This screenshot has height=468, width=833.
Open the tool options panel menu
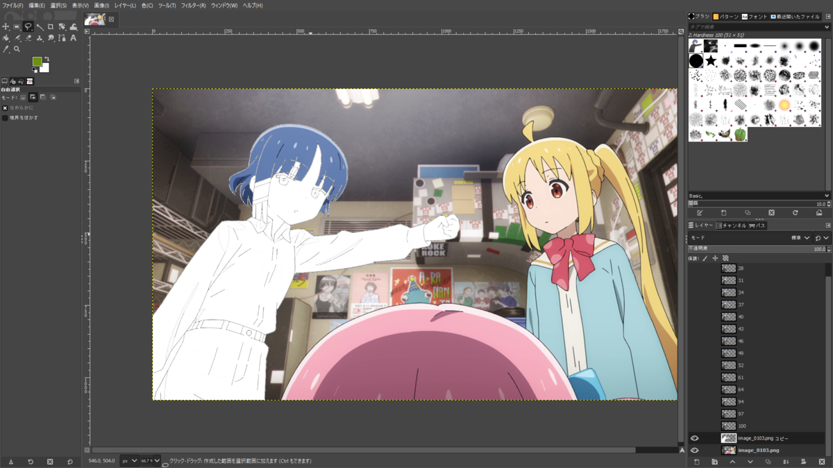click(76, 81)
